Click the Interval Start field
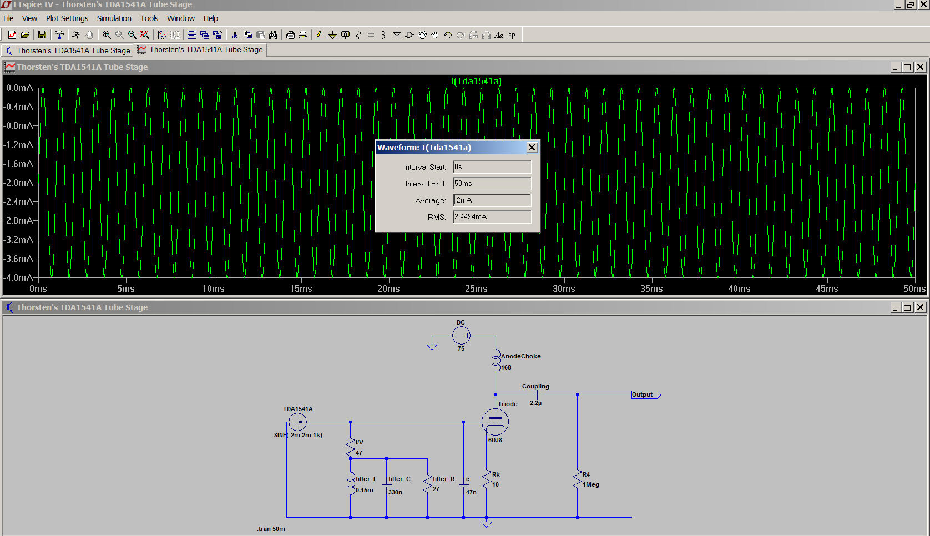This screenshot has height=536, width=930. (x=492, y=167)
